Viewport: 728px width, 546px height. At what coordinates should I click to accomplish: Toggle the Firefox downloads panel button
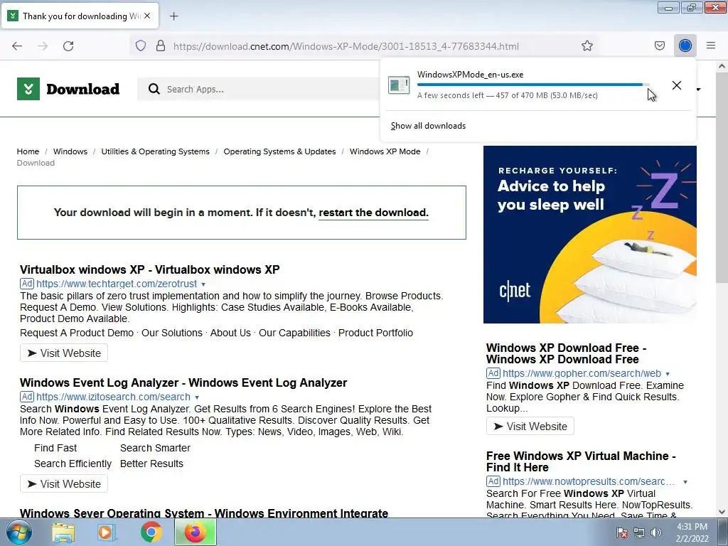[685, 45]
